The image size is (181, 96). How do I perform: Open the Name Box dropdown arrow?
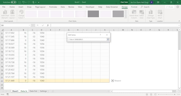pos(30,25)
